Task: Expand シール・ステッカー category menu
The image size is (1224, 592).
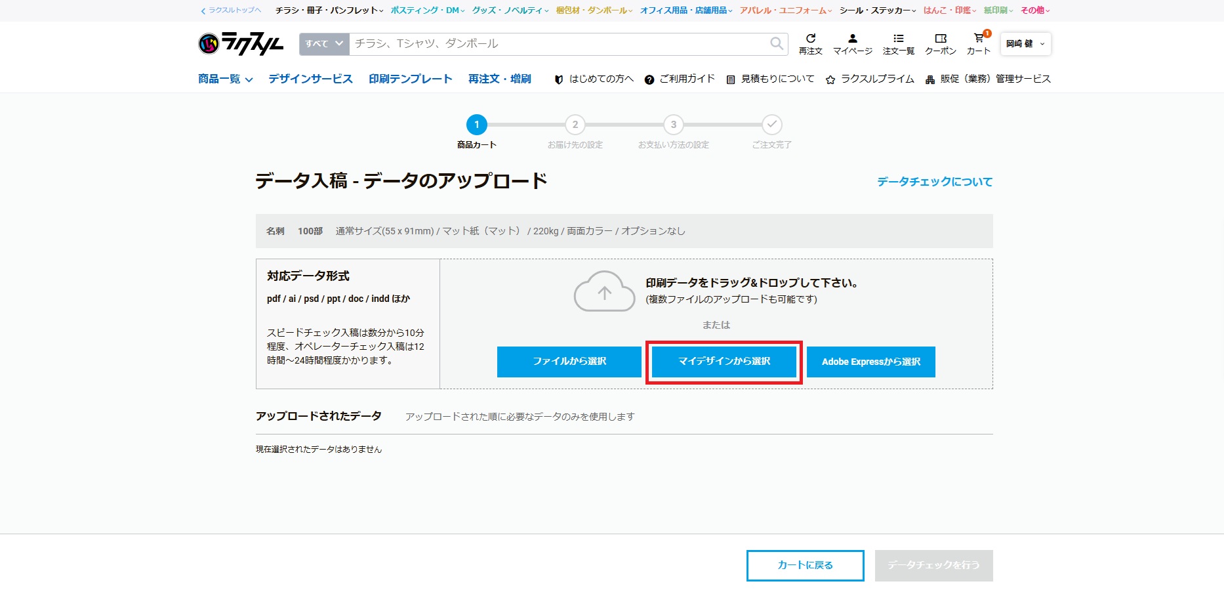Action: (878, 11)
